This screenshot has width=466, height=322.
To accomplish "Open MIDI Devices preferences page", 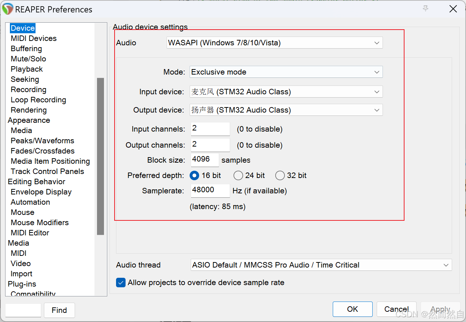I will tap(34, 38).
